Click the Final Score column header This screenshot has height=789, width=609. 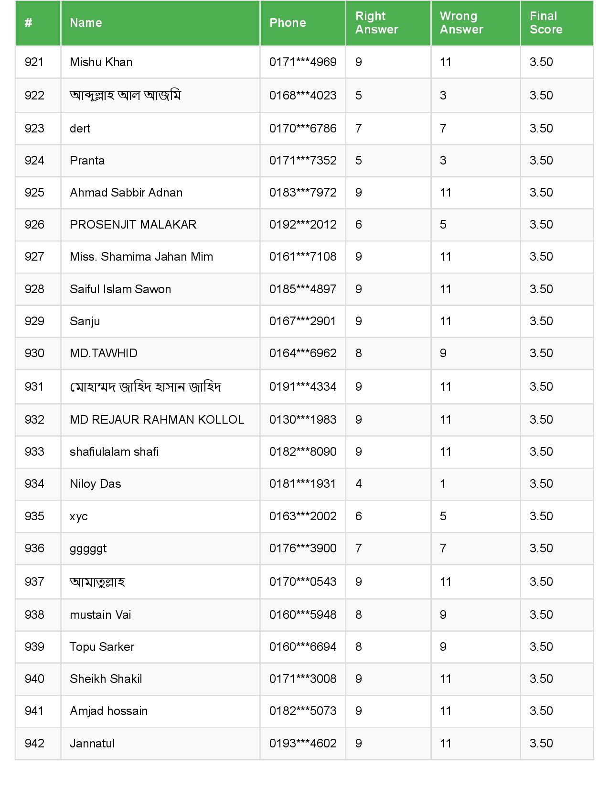546,23
